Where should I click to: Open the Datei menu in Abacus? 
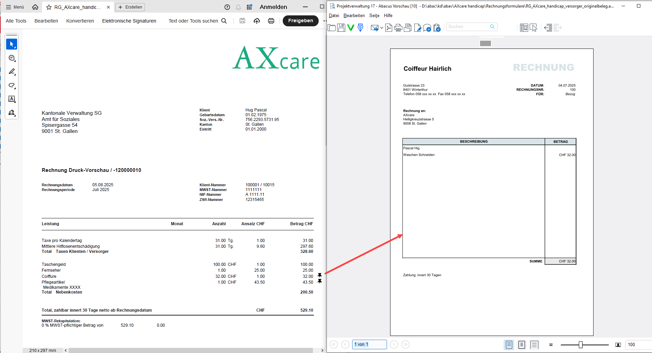click(334, 16)
